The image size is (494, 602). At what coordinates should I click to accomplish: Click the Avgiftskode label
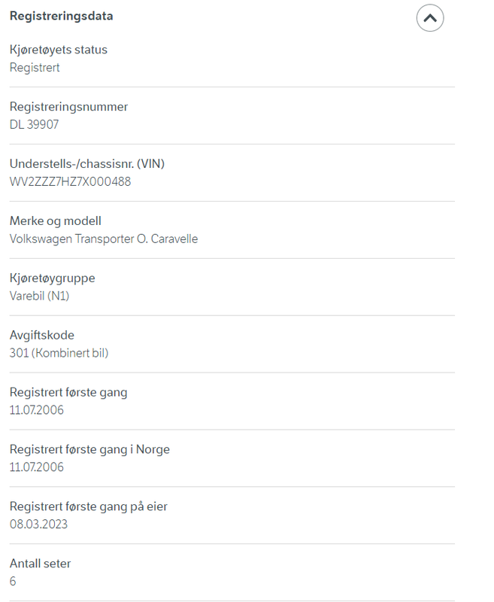(42, 335)
